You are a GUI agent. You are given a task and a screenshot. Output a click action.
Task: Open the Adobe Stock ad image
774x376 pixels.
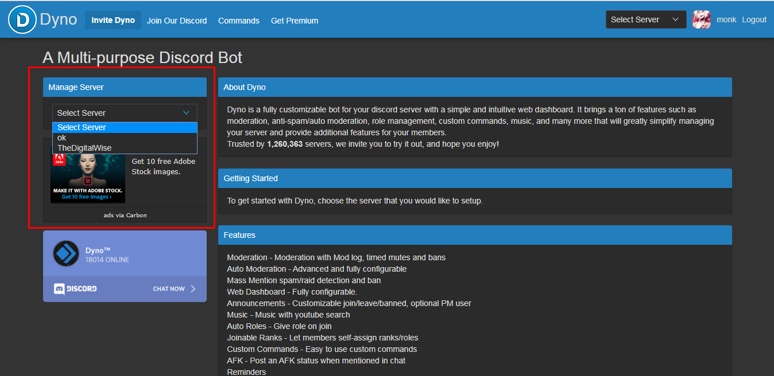point(88,177)
